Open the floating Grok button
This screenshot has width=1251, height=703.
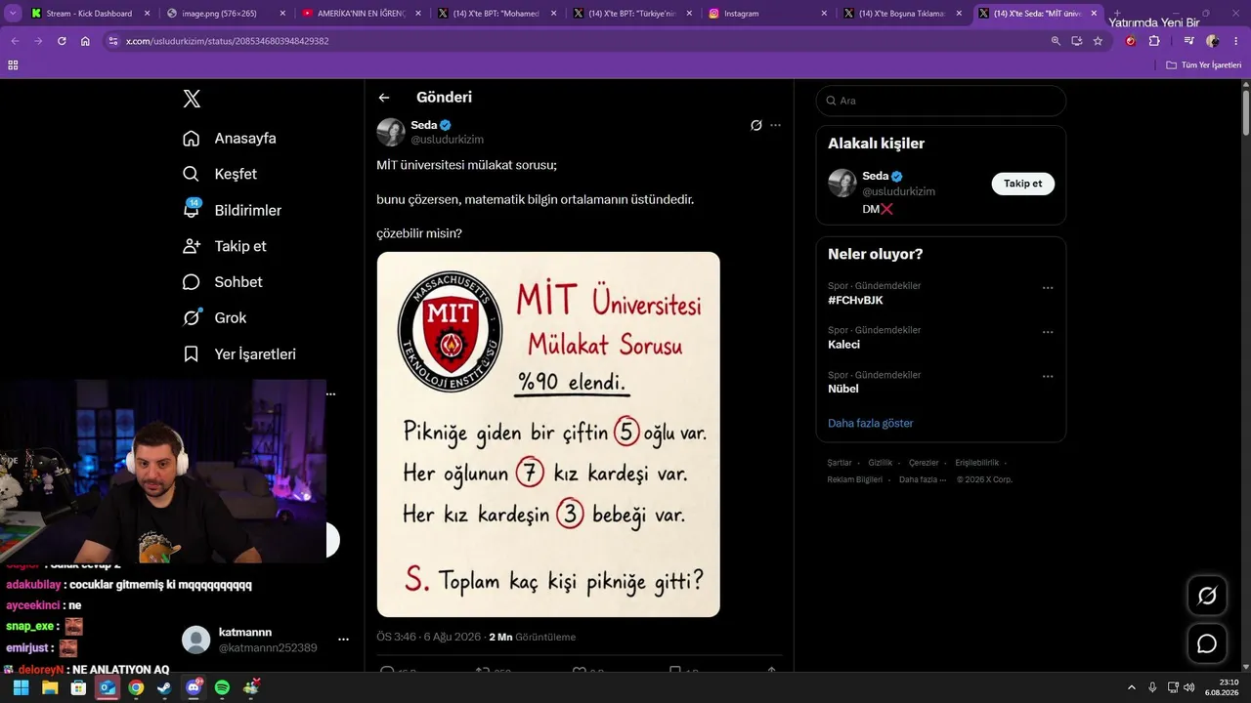(1207, 596)
